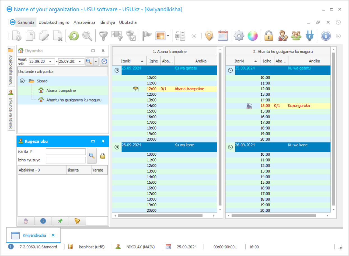
Task: Click the clock button in Ibyumba panel
Action: pyautogui.click(x=104, y=61)
